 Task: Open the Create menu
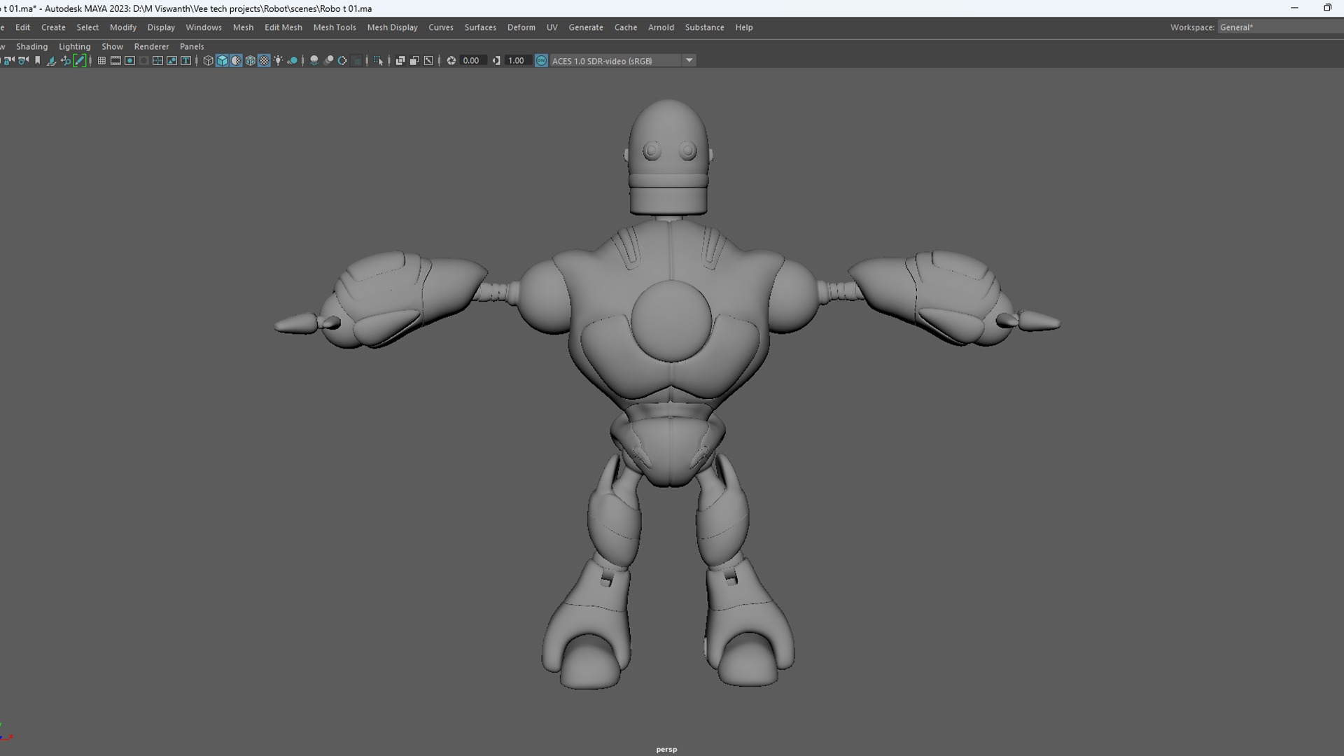click(x=53, y=27)
